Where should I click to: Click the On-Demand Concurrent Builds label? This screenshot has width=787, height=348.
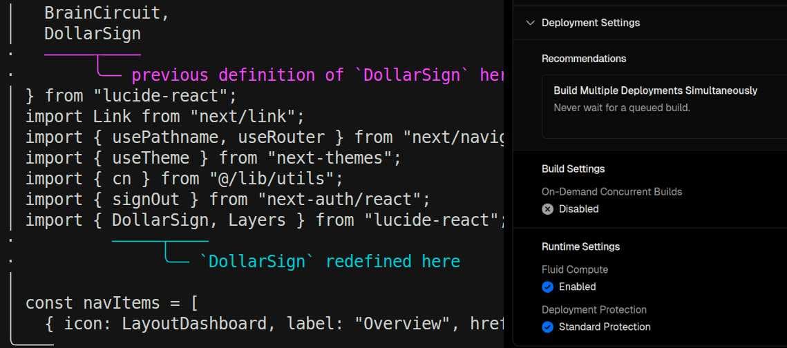click(611, 192)
